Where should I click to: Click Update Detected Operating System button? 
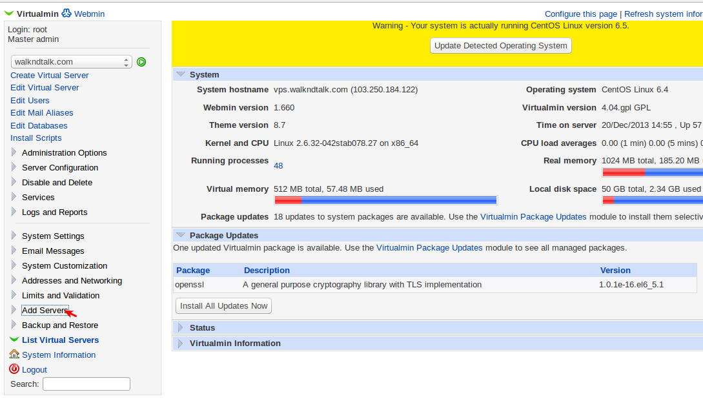[500, 45]
